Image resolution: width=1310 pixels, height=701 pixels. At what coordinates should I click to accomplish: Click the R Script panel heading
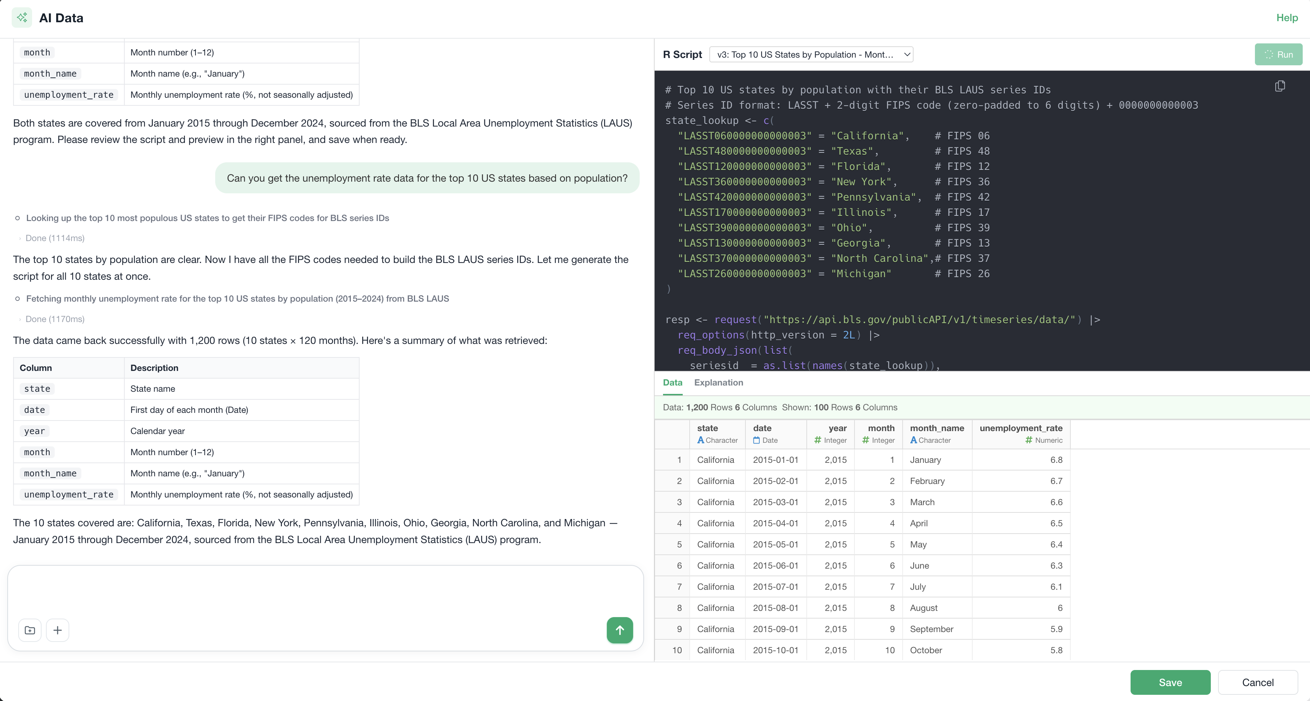coord(682,54)
